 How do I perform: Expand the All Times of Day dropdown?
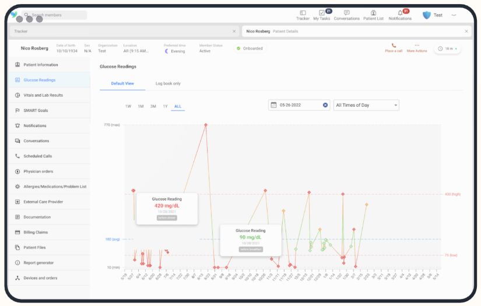click(x=366, y=105)
